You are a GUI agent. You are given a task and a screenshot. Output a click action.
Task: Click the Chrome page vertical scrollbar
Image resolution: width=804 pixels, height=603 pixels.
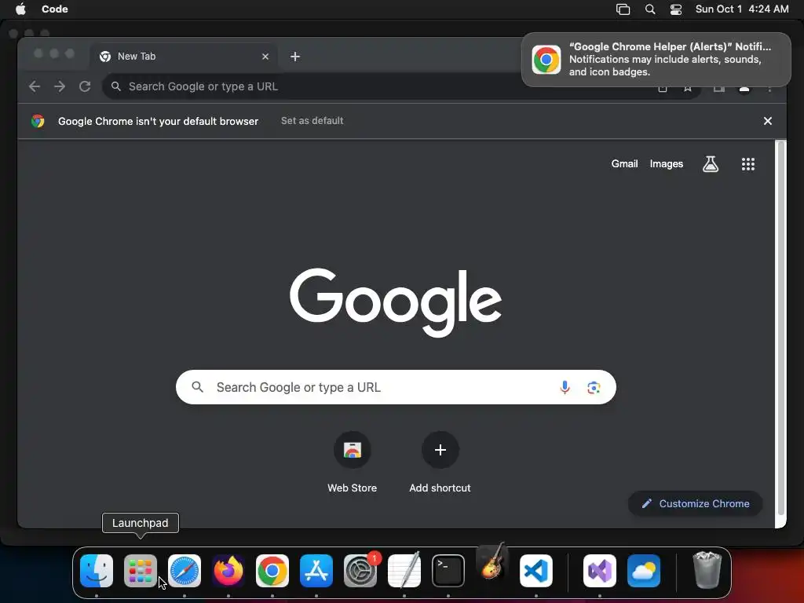[x=780, y=328]
